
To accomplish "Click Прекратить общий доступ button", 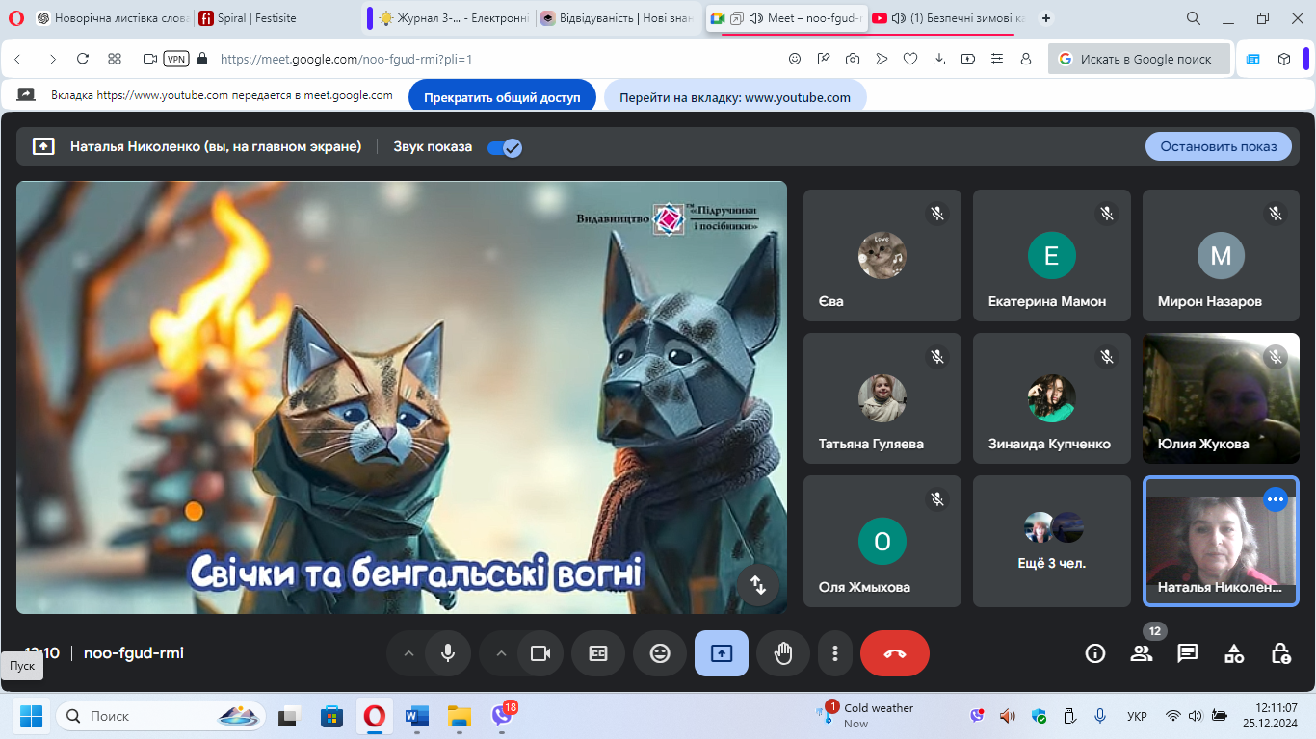I will [503, 97].
